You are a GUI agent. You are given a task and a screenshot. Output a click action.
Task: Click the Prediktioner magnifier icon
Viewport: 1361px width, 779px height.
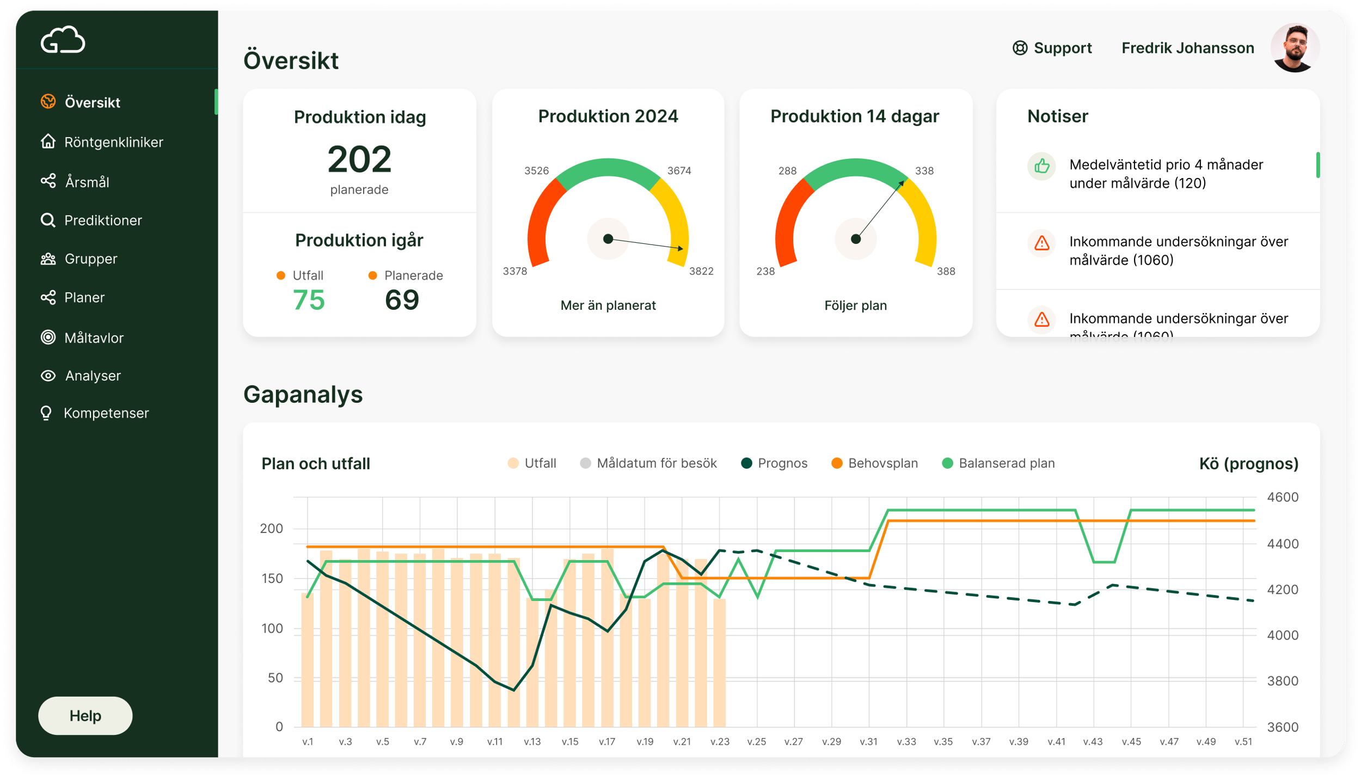click(48, 220)
